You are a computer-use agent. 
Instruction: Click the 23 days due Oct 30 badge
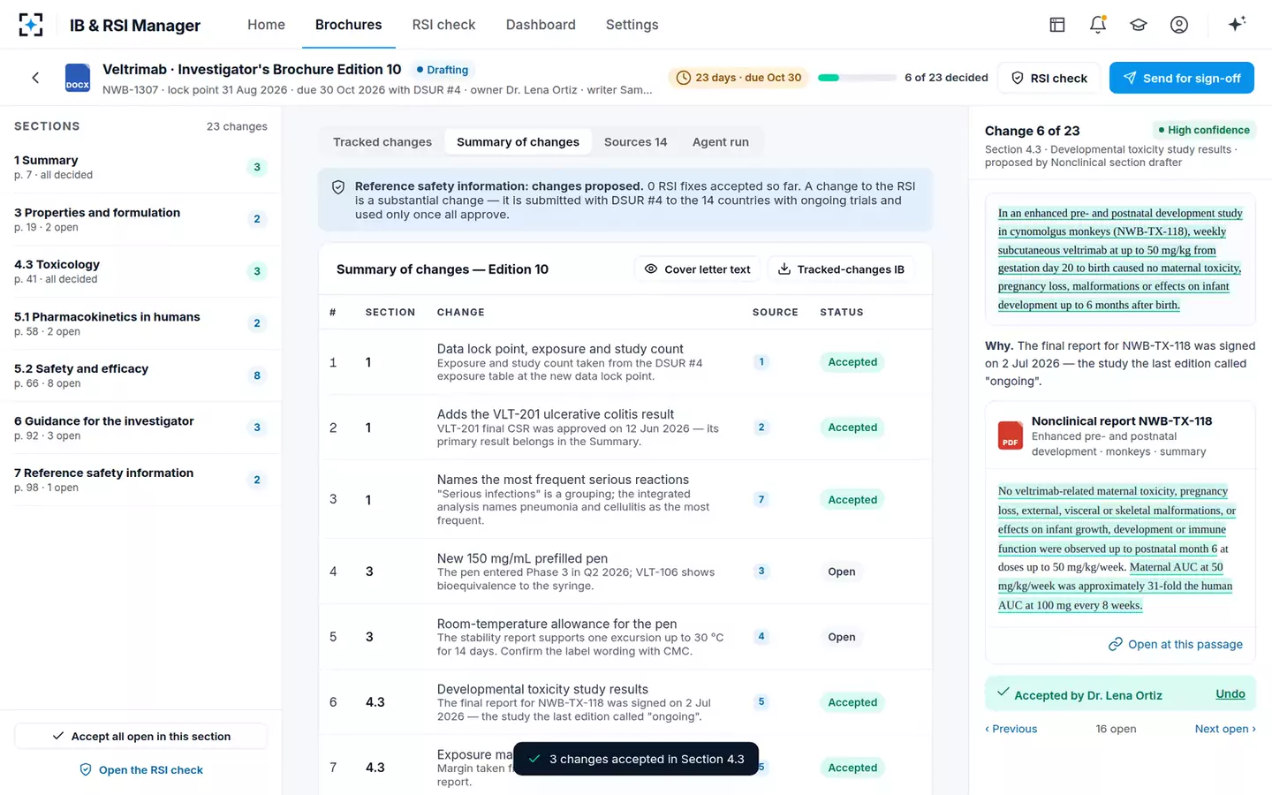[x=738, y=78]
